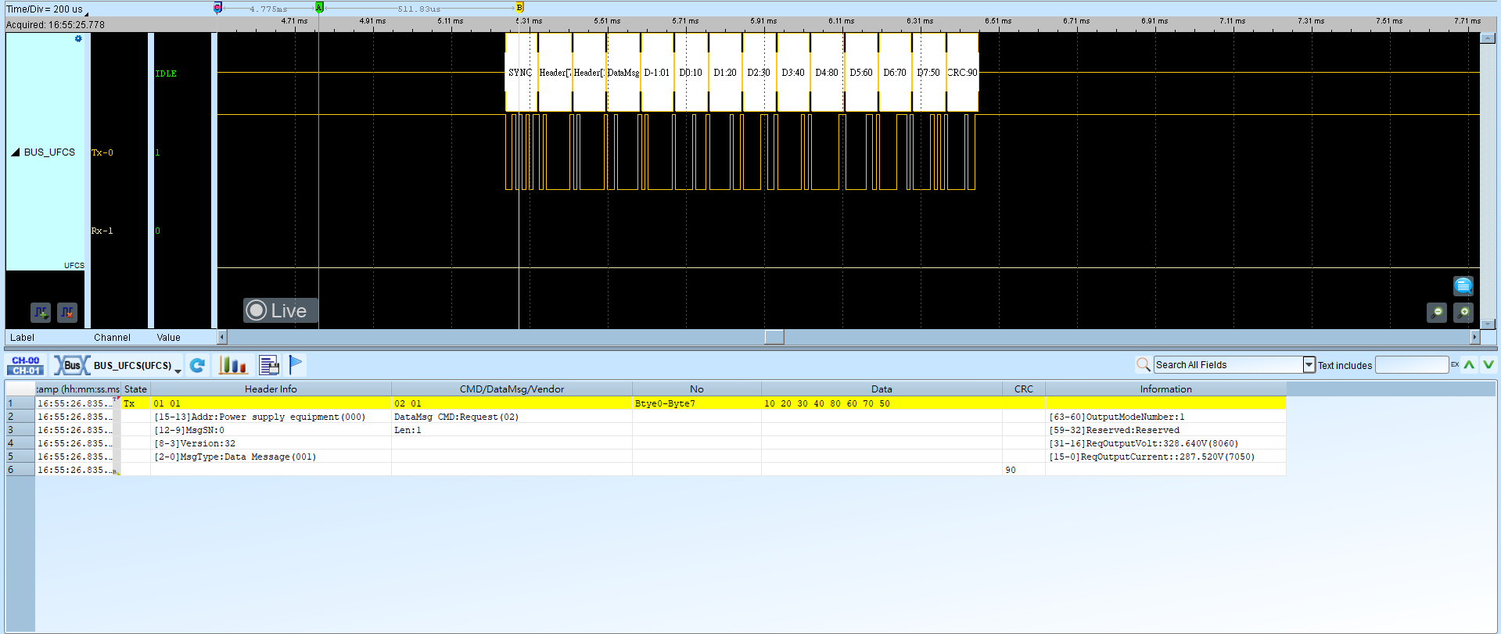Click the Text includes input field
The width and height of the screenshot is (1501, 634).
click(x=1412, y=364)
